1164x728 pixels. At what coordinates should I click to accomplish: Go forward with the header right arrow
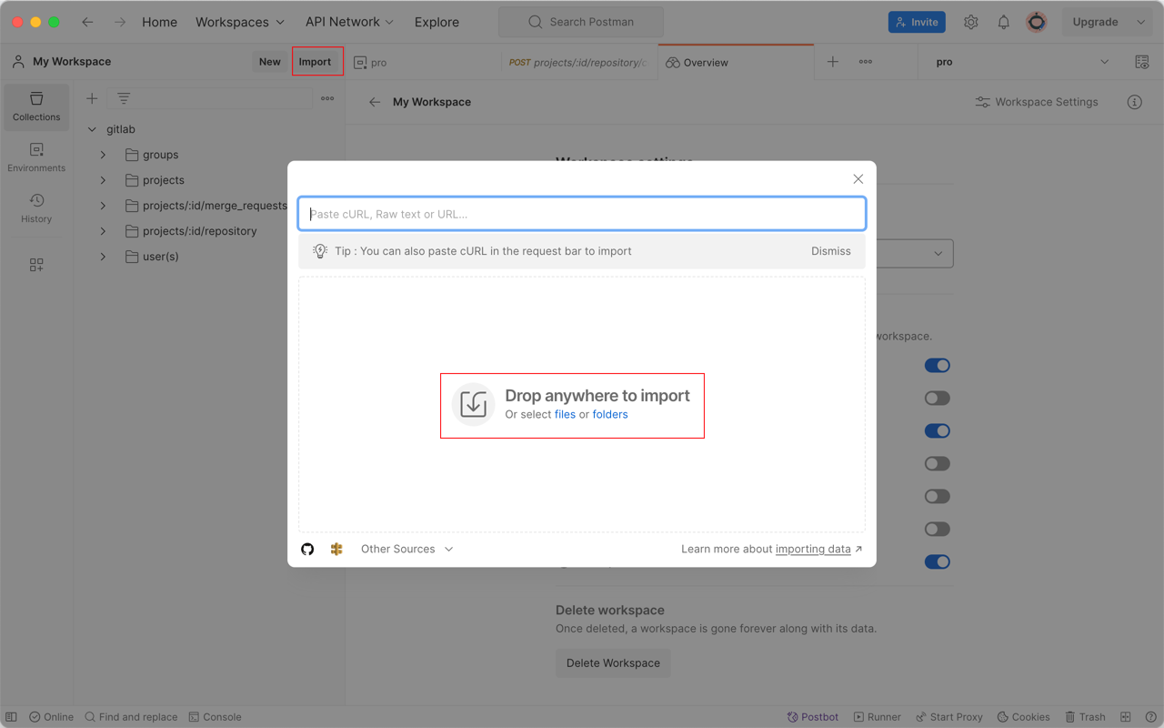(120, 22)
